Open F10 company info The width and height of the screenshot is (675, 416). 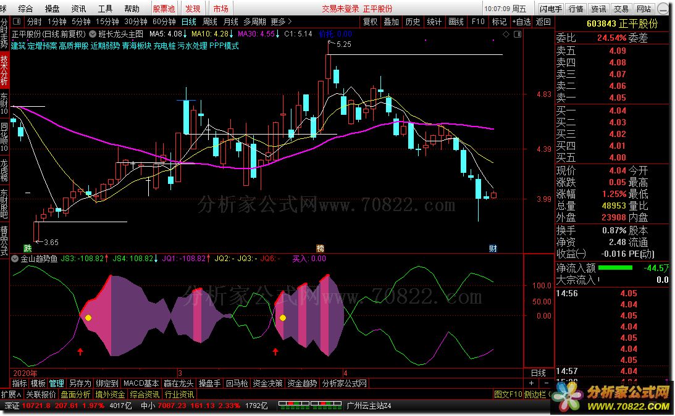click(478, 22)
